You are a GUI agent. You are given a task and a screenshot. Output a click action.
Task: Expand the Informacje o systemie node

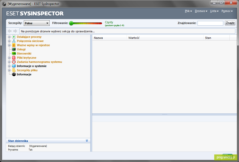(9, 66)
